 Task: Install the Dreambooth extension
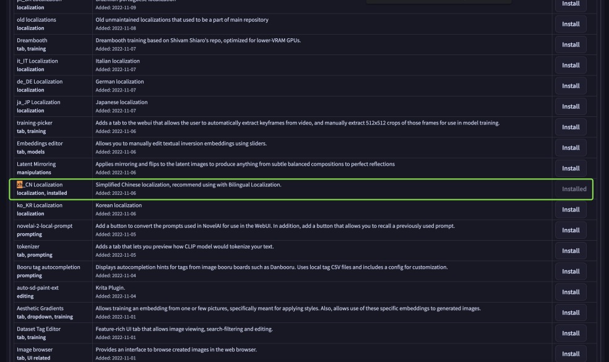(570, 45)
